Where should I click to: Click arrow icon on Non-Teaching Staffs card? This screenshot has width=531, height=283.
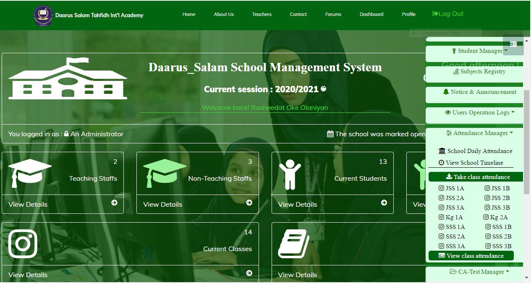coord(249,203)
